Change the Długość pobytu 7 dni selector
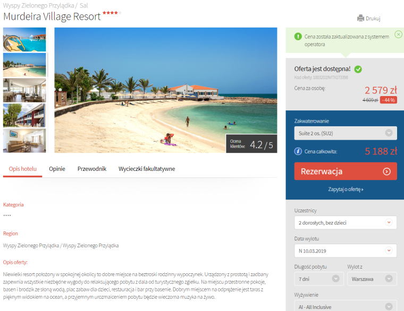Screen dimensions: 404x311 click(319, 279)
